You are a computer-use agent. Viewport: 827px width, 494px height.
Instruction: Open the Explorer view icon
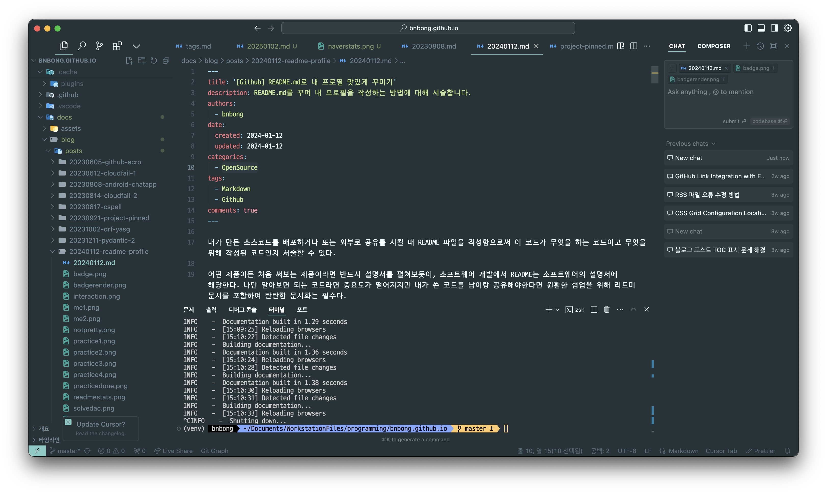pyautogui.click(x=64, y=46)
